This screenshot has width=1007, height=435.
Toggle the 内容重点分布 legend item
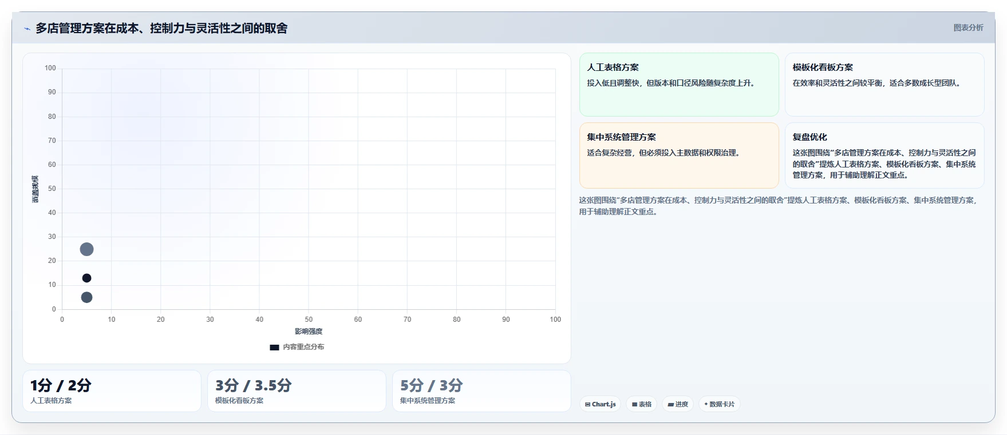click(297, 347)
